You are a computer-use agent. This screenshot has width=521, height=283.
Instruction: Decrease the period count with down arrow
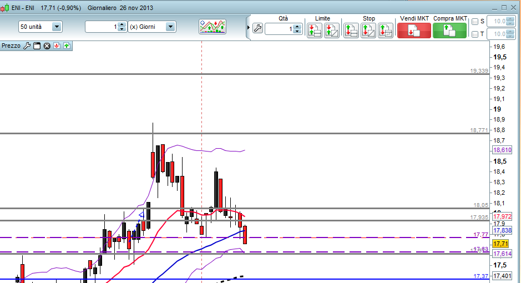coord(122,29)
